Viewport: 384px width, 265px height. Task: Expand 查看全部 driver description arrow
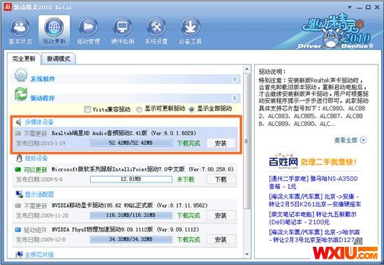[364, 140]
